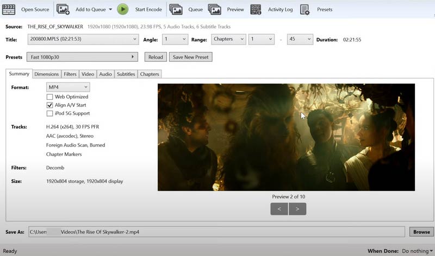The width and height of the screenshot is (435, 256).
Task: Click the source name THE_RISE_OF_SKYWALKER
Action: (55, 27)
